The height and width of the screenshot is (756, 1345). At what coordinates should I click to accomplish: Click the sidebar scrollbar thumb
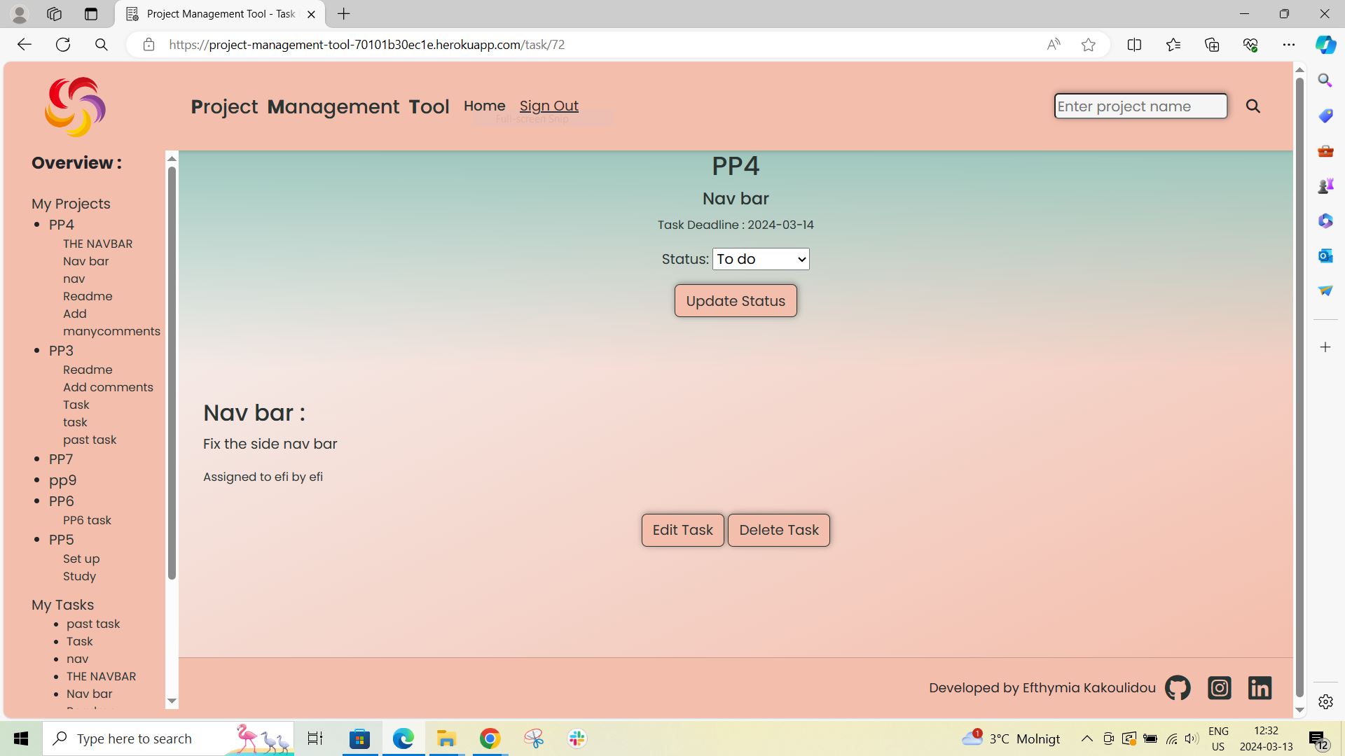coord(172,364)
